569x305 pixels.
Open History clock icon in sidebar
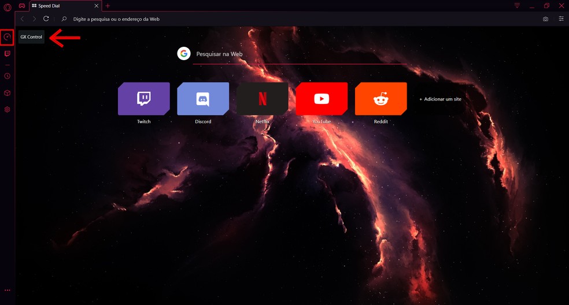click(x=8, y=76)
